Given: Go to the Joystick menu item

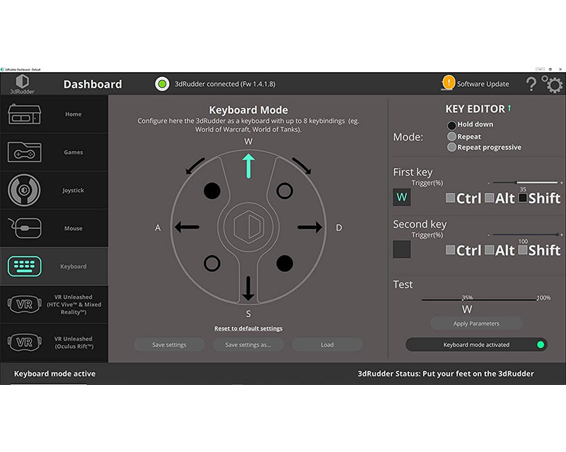Looking at the screenshot, I should (54, 190).
